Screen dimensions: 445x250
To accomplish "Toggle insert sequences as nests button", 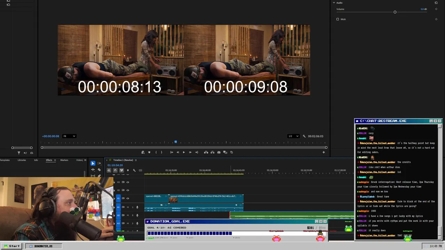I will 109,170.
